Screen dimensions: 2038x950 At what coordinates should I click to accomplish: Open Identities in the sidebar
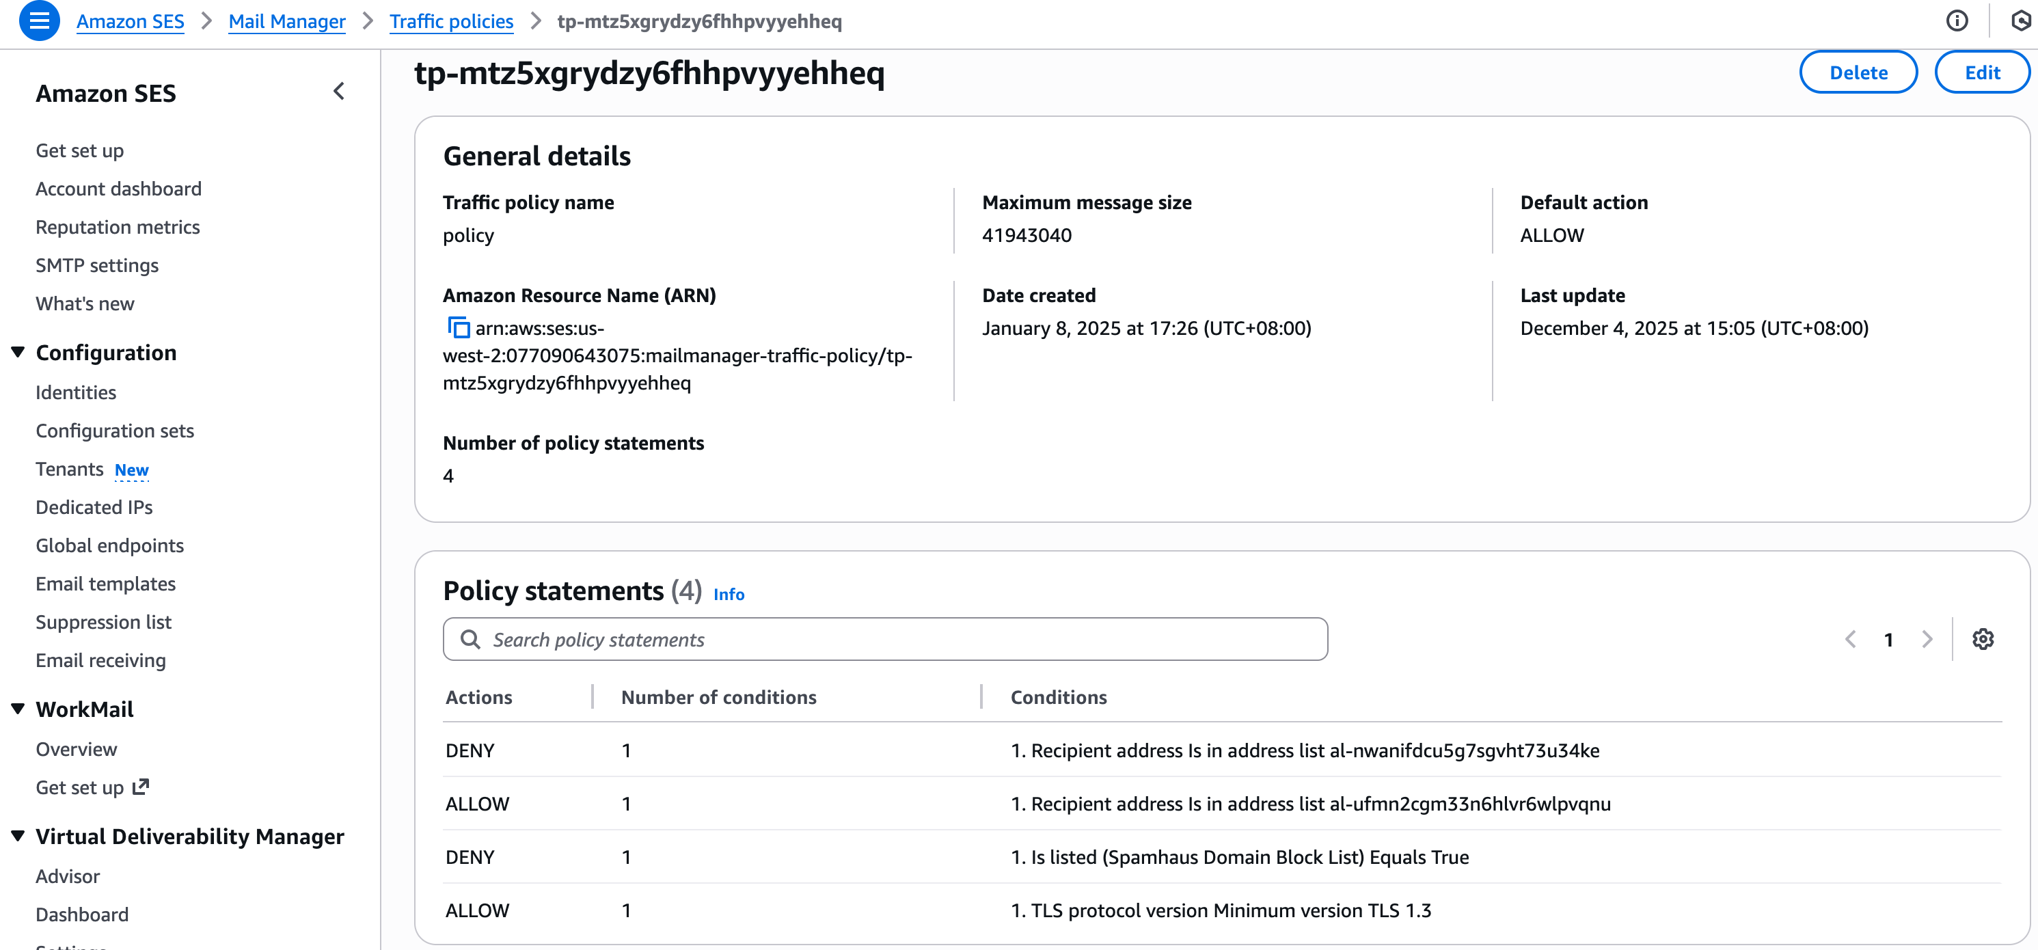pos(76,392)
